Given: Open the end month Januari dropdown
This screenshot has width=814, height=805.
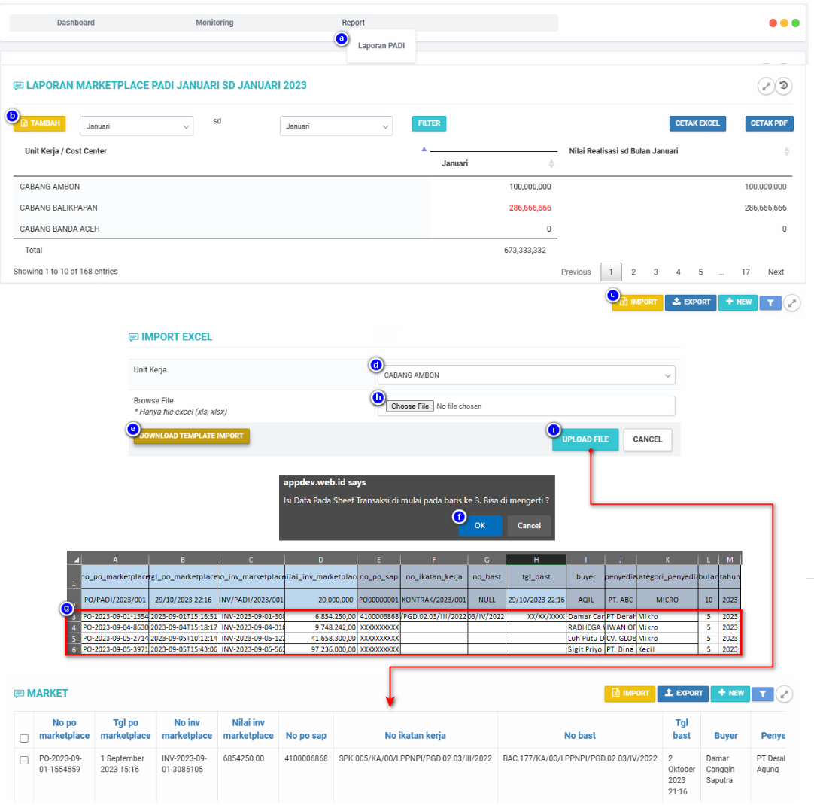Looking at the screenshot, I should (x=336, y=126).
